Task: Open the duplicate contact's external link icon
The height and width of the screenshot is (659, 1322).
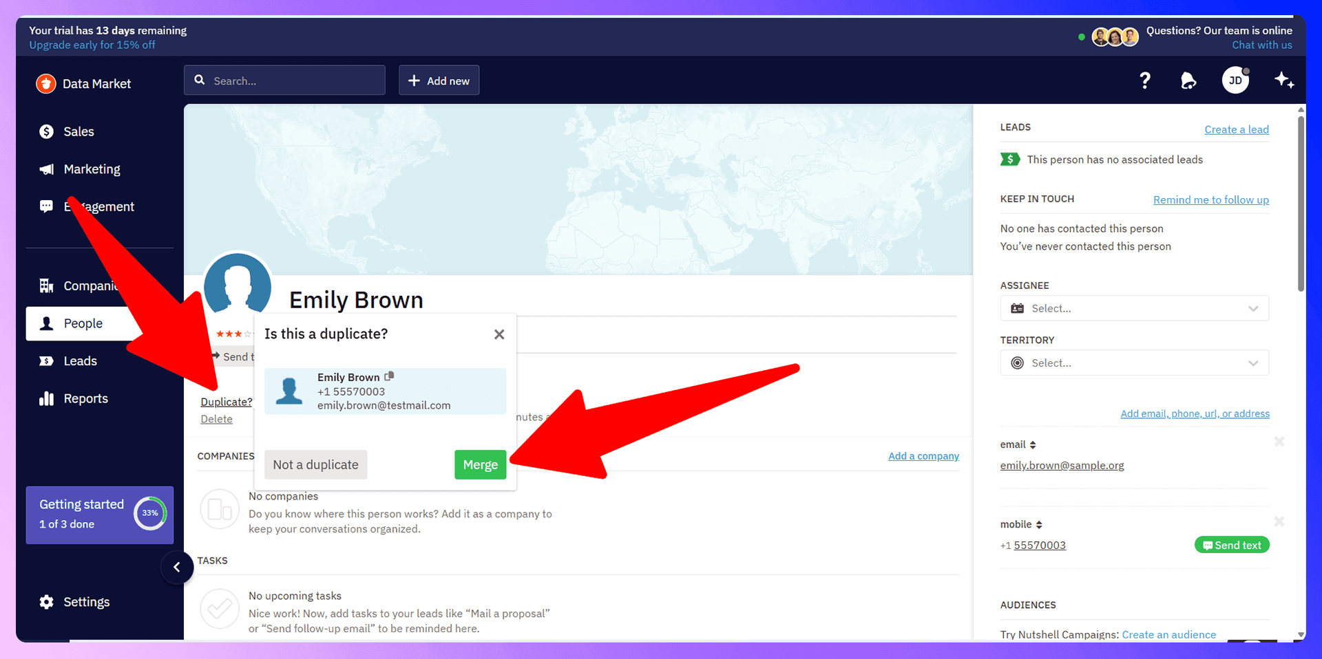Action: [389, 376]
